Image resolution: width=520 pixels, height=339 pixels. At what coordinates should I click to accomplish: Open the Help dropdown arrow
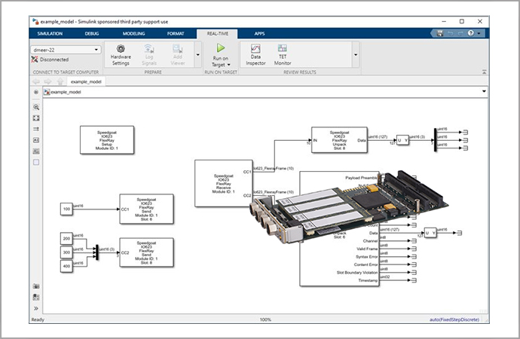tap(479, 33)
